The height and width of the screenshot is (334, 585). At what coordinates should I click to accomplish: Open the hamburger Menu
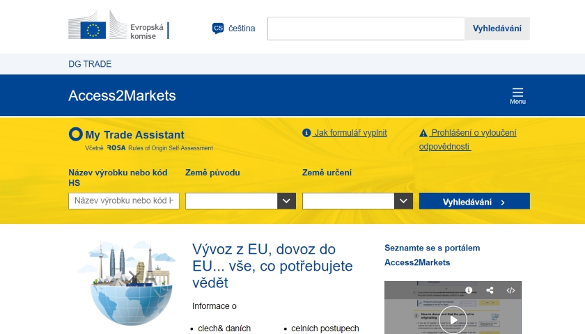[x=518, y=96]
